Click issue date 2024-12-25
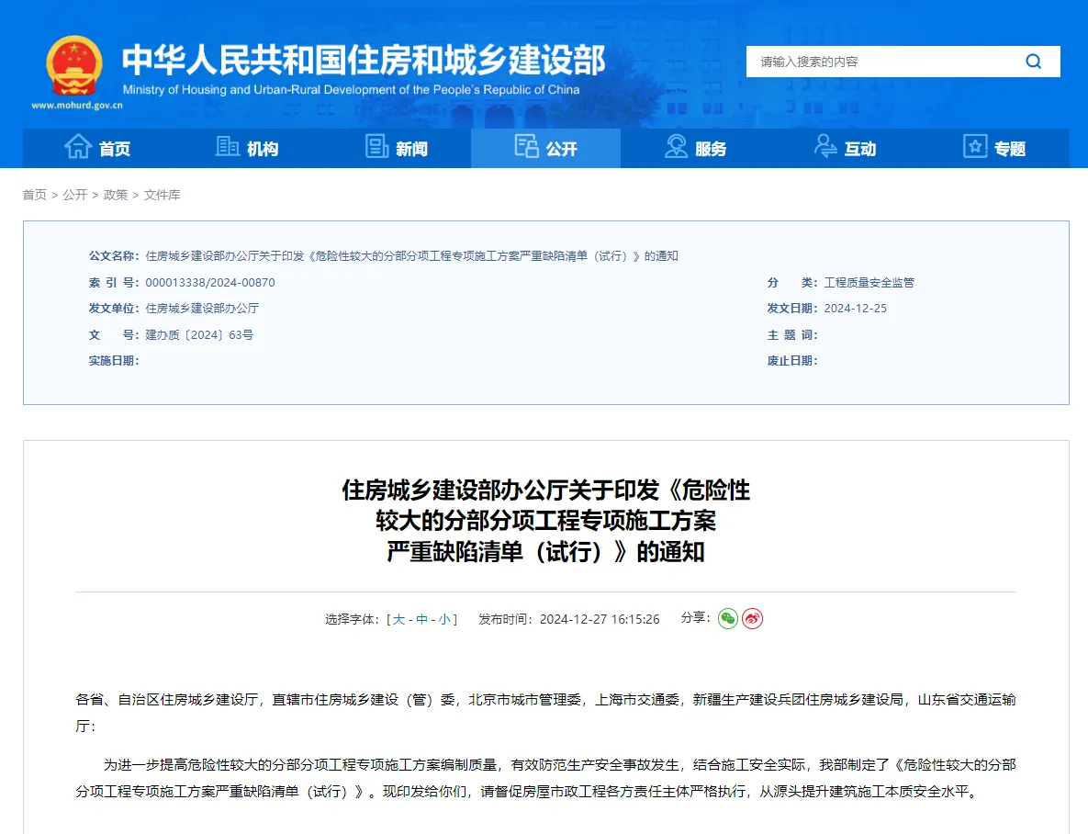The width and height of the screenshot is (1088, 834). (x=855, y=309)
